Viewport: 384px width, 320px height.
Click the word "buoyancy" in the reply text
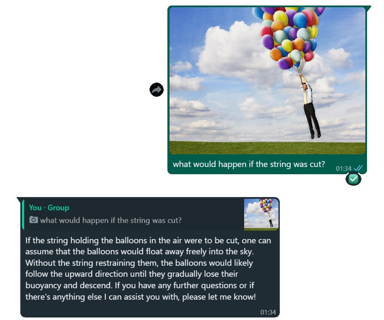tap(43, 286)
